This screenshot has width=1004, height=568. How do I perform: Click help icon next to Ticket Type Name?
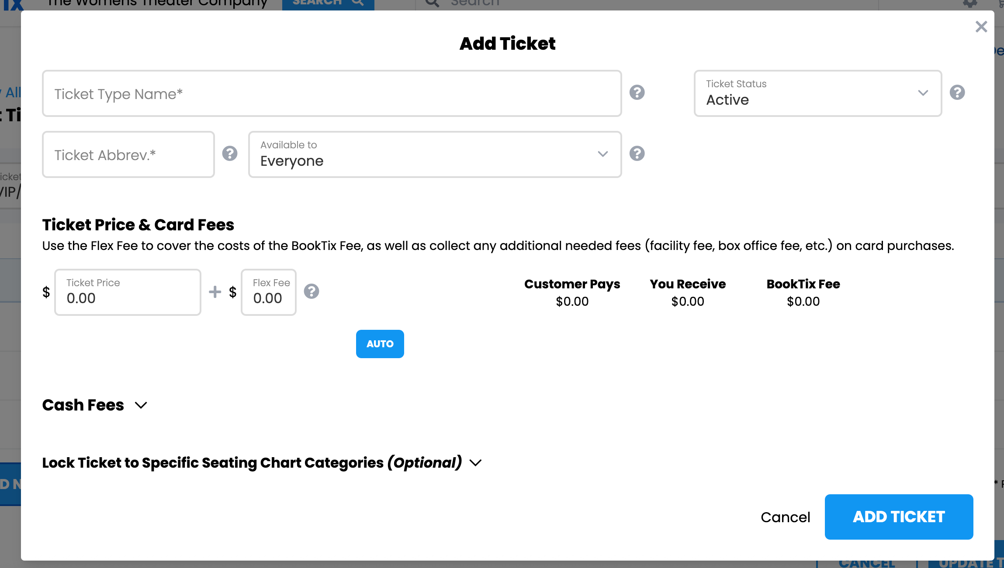pyautogui.click(x=637, y=92)
